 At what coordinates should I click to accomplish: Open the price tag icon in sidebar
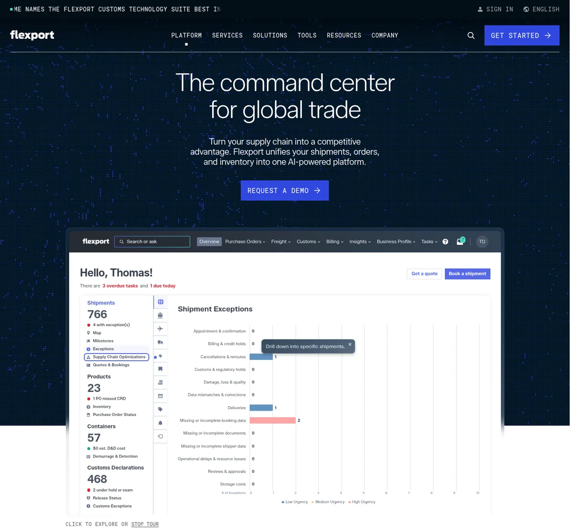pyautogui.click(x=160, y=409)
